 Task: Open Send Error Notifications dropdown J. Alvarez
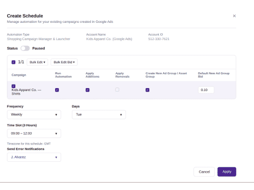coord(34,157)
